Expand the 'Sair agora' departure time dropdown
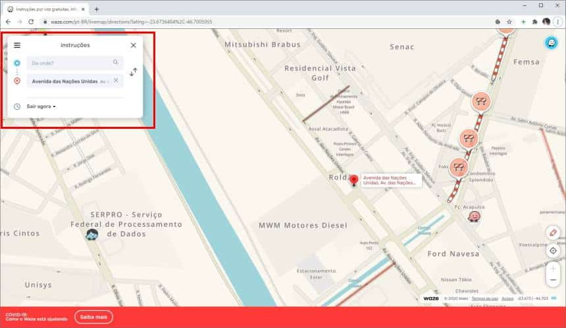This screenshot has width=566, height=328. [x=41, y=106]
